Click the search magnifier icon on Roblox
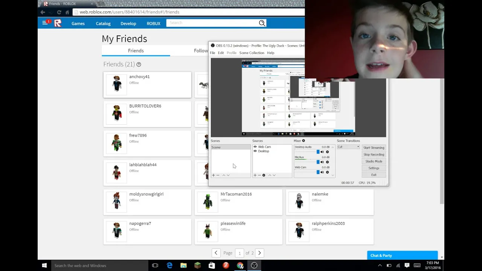The width and height of the screenshot is (482, 271). pyautogui.click(x=262, y=23)
